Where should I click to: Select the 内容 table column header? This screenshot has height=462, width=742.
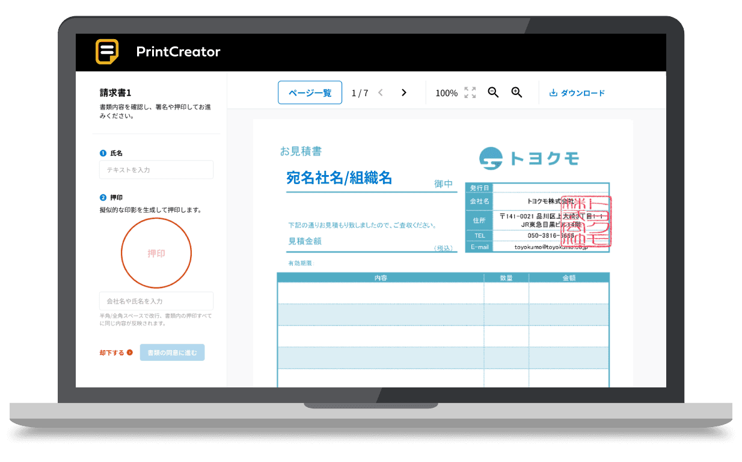[x=381, y=278]
